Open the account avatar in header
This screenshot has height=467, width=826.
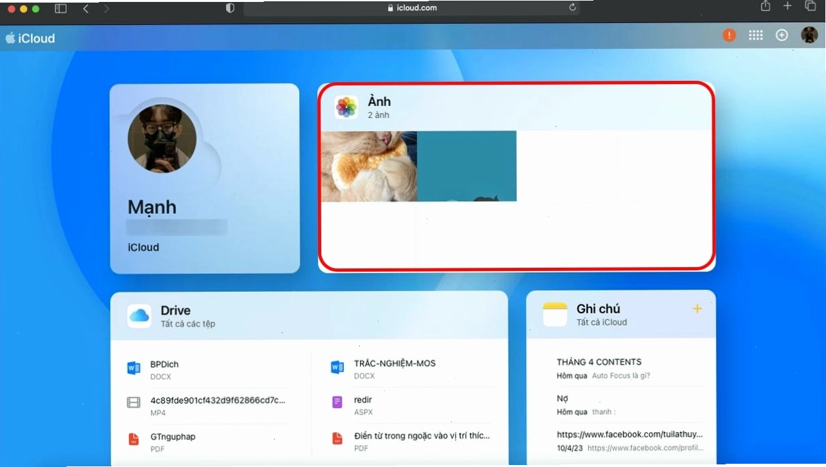809,35
